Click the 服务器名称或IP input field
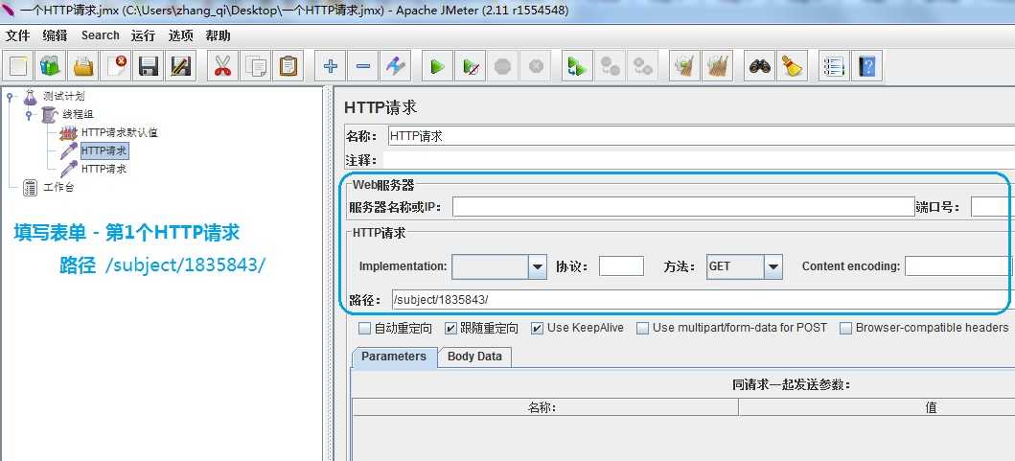 coord(683,207)
